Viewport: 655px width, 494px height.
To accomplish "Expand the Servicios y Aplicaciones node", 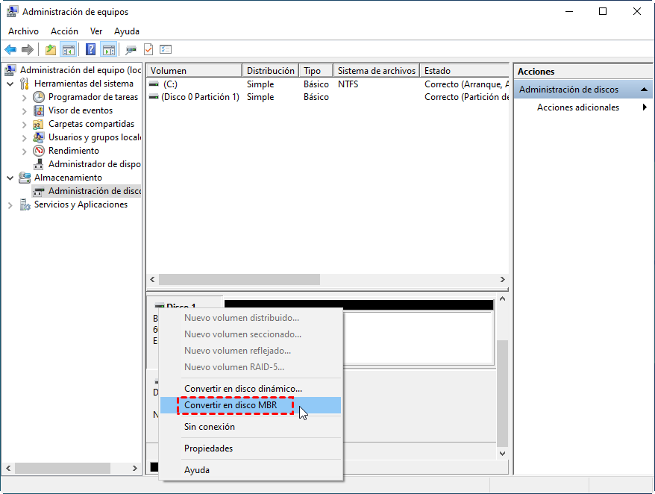I will [x=10, y=204].
